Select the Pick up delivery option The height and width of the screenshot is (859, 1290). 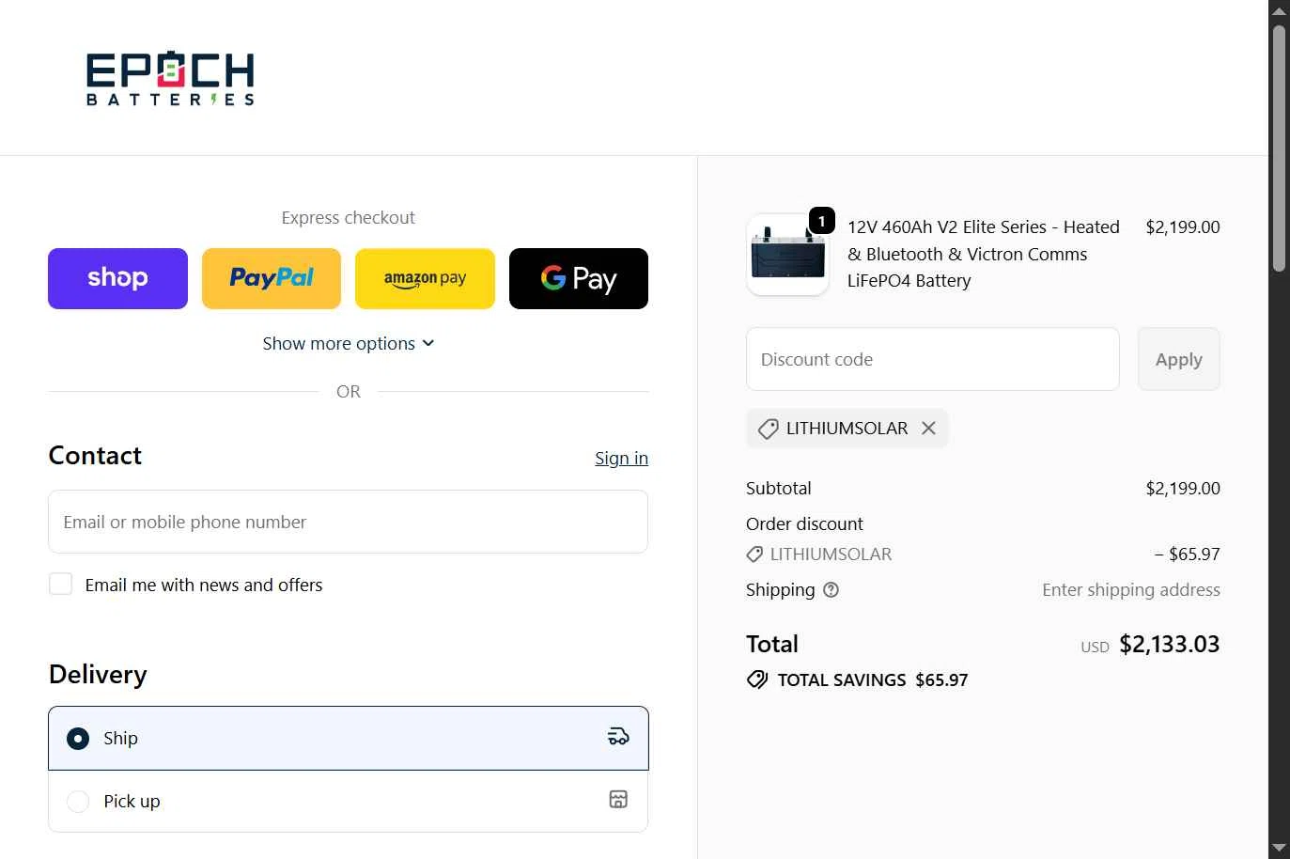pos(348,802)
